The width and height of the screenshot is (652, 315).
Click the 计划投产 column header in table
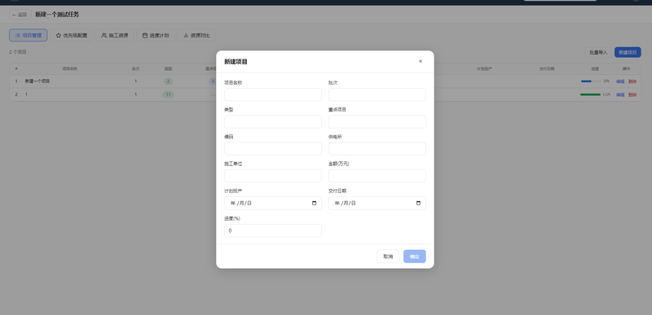[484, 69]
